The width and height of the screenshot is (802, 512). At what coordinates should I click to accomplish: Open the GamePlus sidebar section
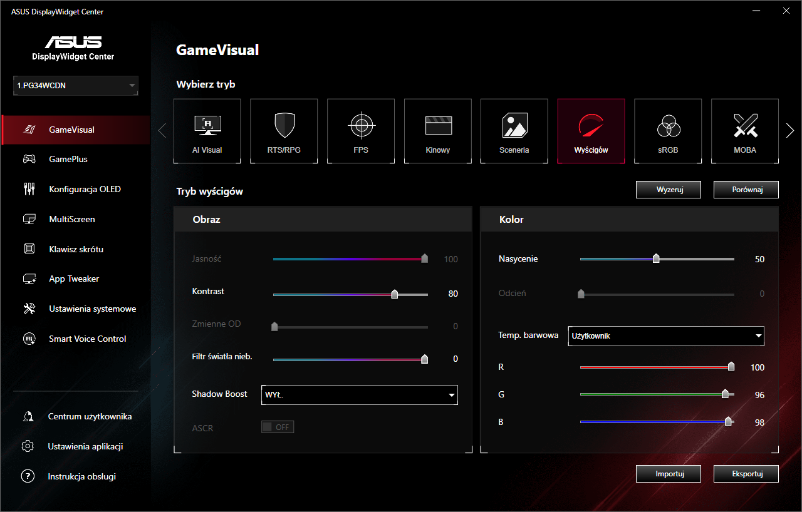pyautogui.click(x=68, y=160)
